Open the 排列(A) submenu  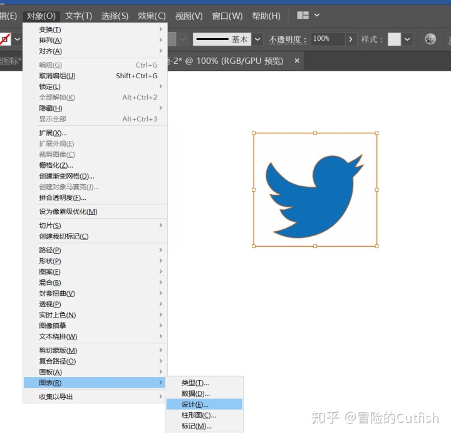coord(95,40)
